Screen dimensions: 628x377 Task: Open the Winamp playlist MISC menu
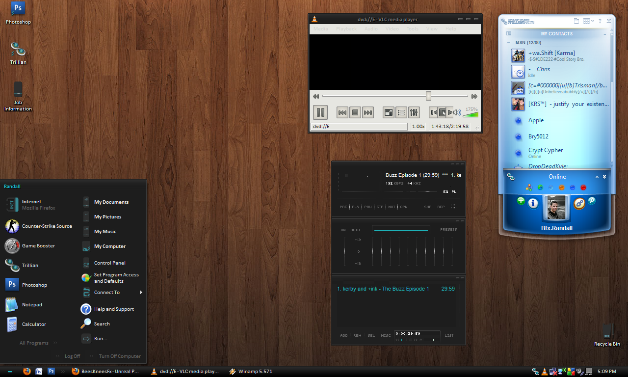(x=386, y=336)
